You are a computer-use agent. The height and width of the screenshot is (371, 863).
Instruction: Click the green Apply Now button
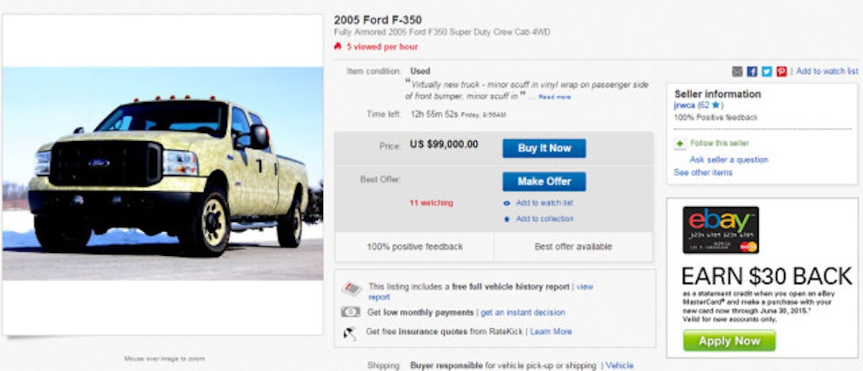pyautogui.click(x=729, y=340)
